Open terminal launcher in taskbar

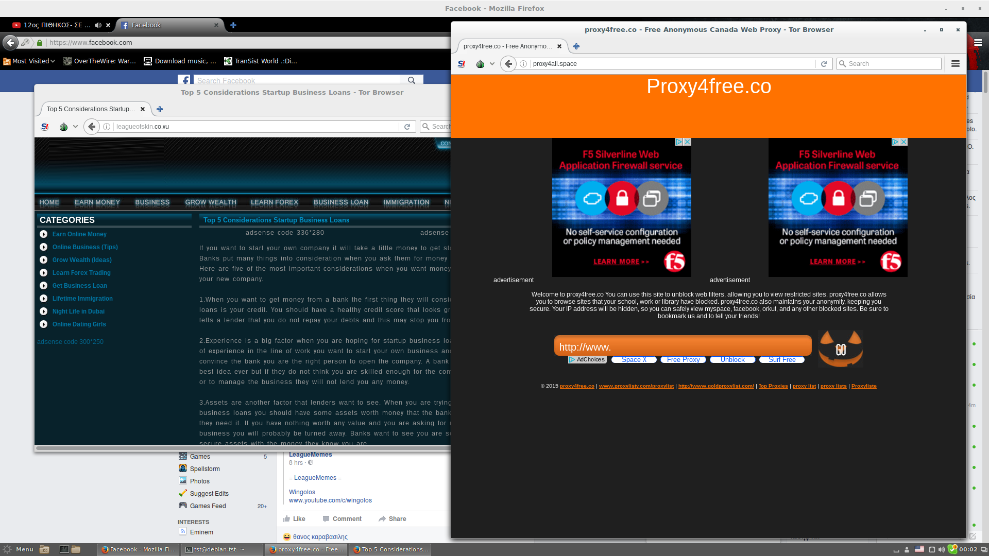tap(64, 549)
